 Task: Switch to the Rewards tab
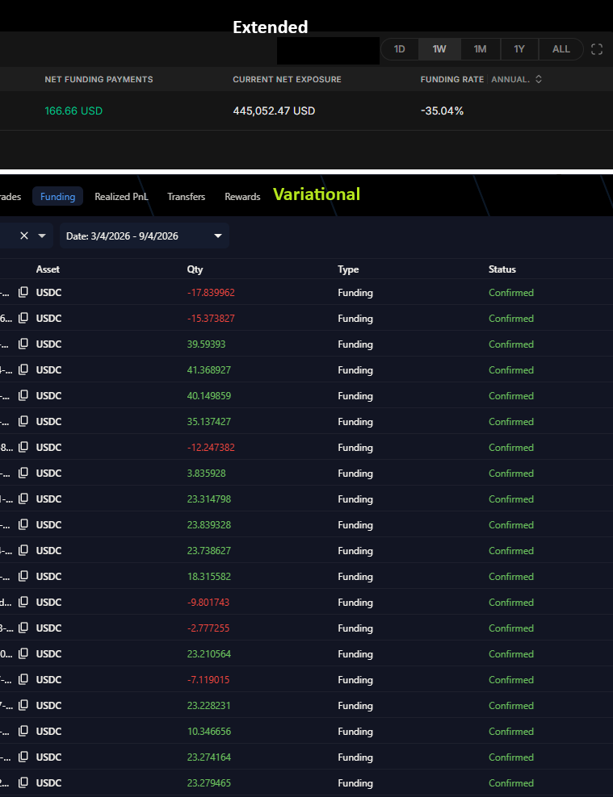coord(242,197)
